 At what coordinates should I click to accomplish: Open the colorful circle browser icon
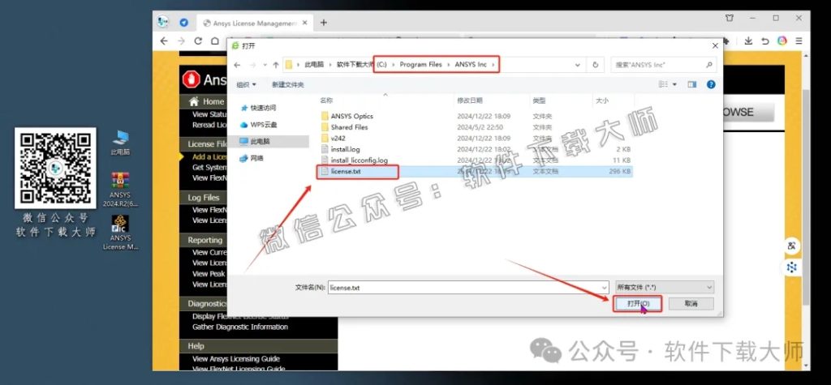click(x=781, y=41)
